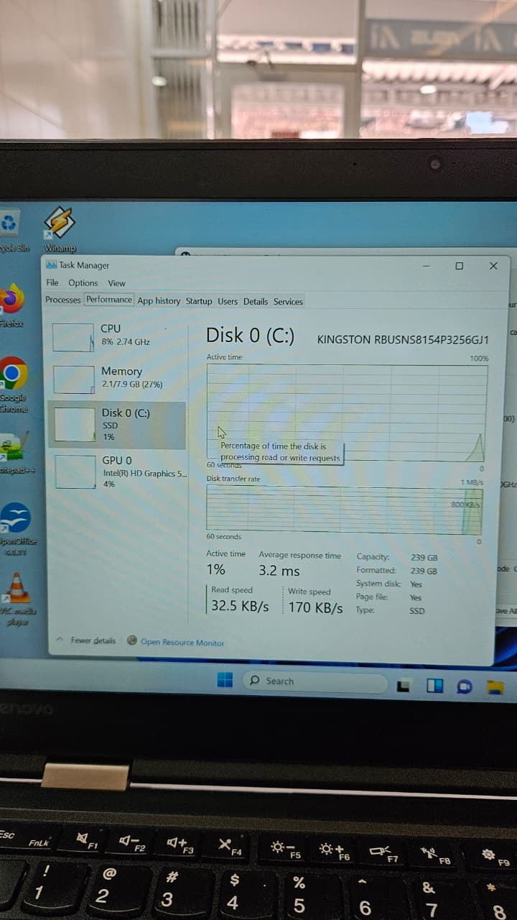Image resolution: width=517 pixels, height=920 pixels.
Task: Open the File menu in Task Manager
Action: pos(52,282)
